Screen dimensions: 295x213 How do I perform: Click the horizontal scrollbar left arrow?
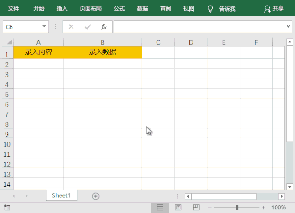[x=188, y=196]
